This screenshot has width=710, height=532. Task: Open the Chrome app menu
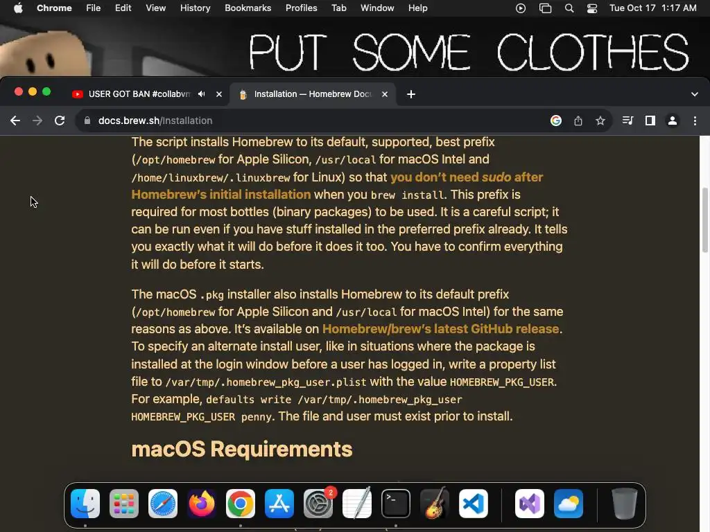(54, 8)
